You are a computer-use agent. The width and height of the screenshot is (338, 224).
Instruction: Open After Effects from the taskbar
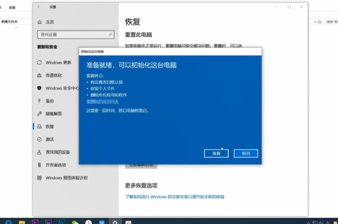click(49, 222)
